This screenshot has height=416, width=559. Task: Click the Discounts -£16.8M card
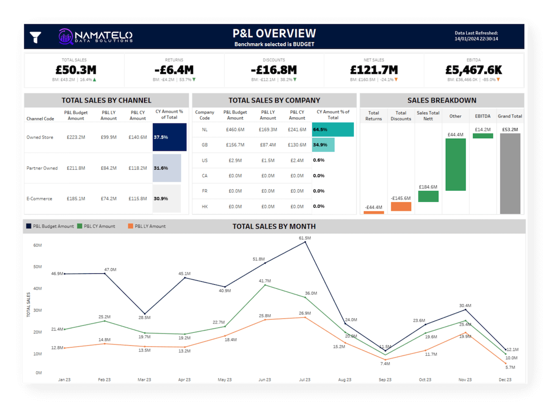274,70
